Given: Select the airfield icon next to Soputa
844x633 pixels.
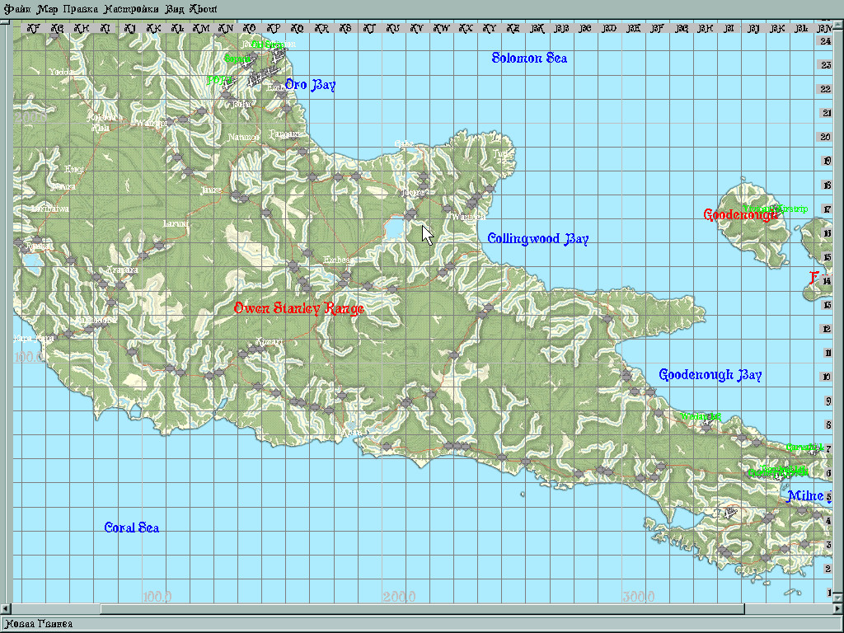Looking at the screenshot, I should [x=249, y=63].
